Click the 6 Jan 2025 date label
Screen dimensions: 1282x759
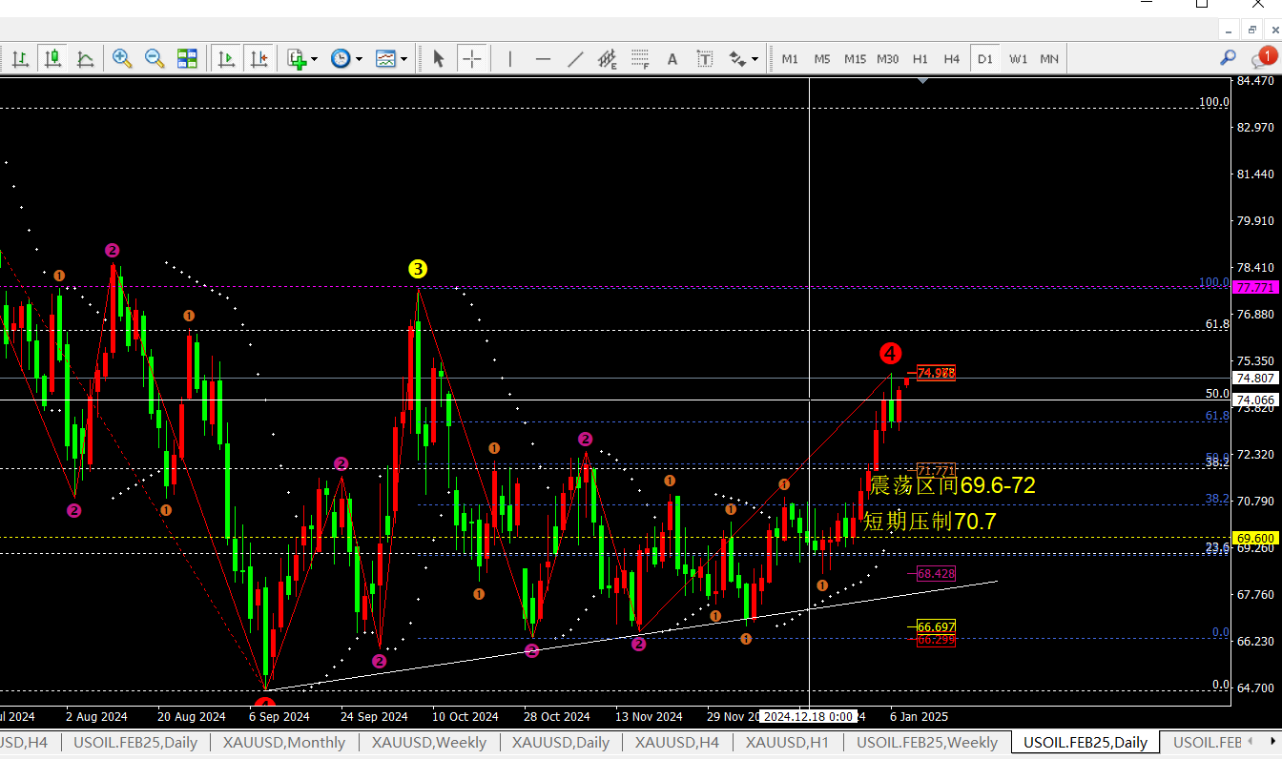tap(919, 716)
